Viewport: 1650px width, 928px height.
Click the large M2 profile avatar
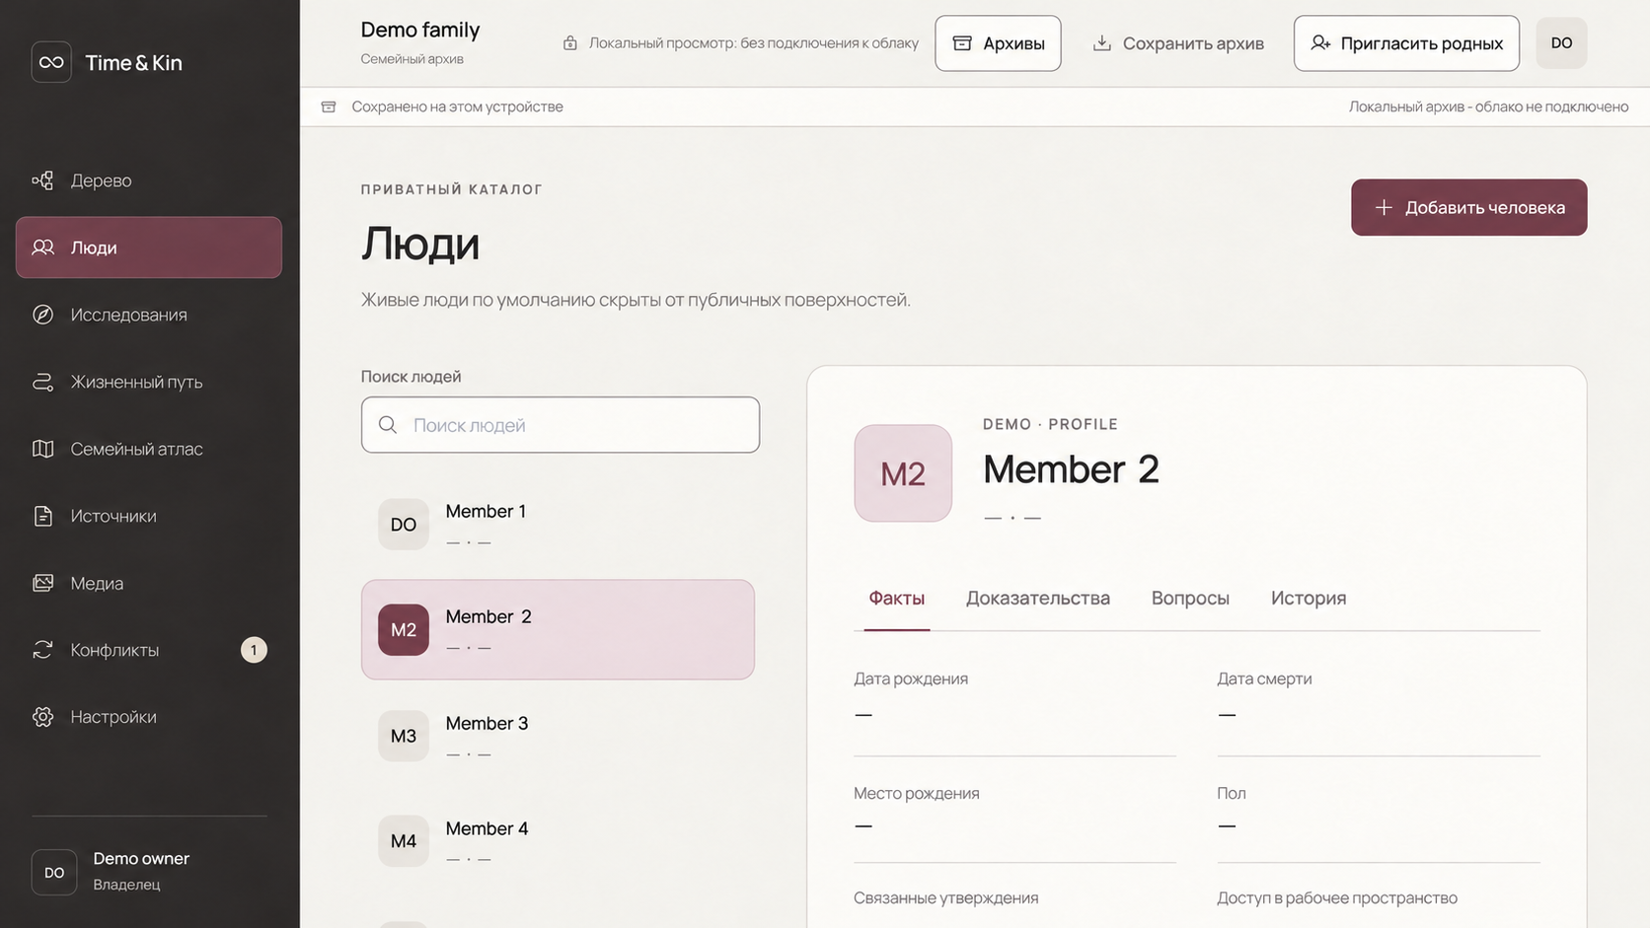pyautogui.click(x=903, y=473)
